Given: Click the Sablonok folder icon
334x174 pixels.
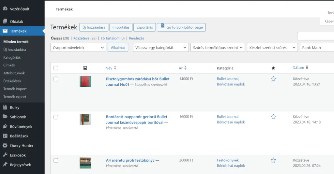Looking at the screenshot, I should pyautogui.click(x=5, y=117).
